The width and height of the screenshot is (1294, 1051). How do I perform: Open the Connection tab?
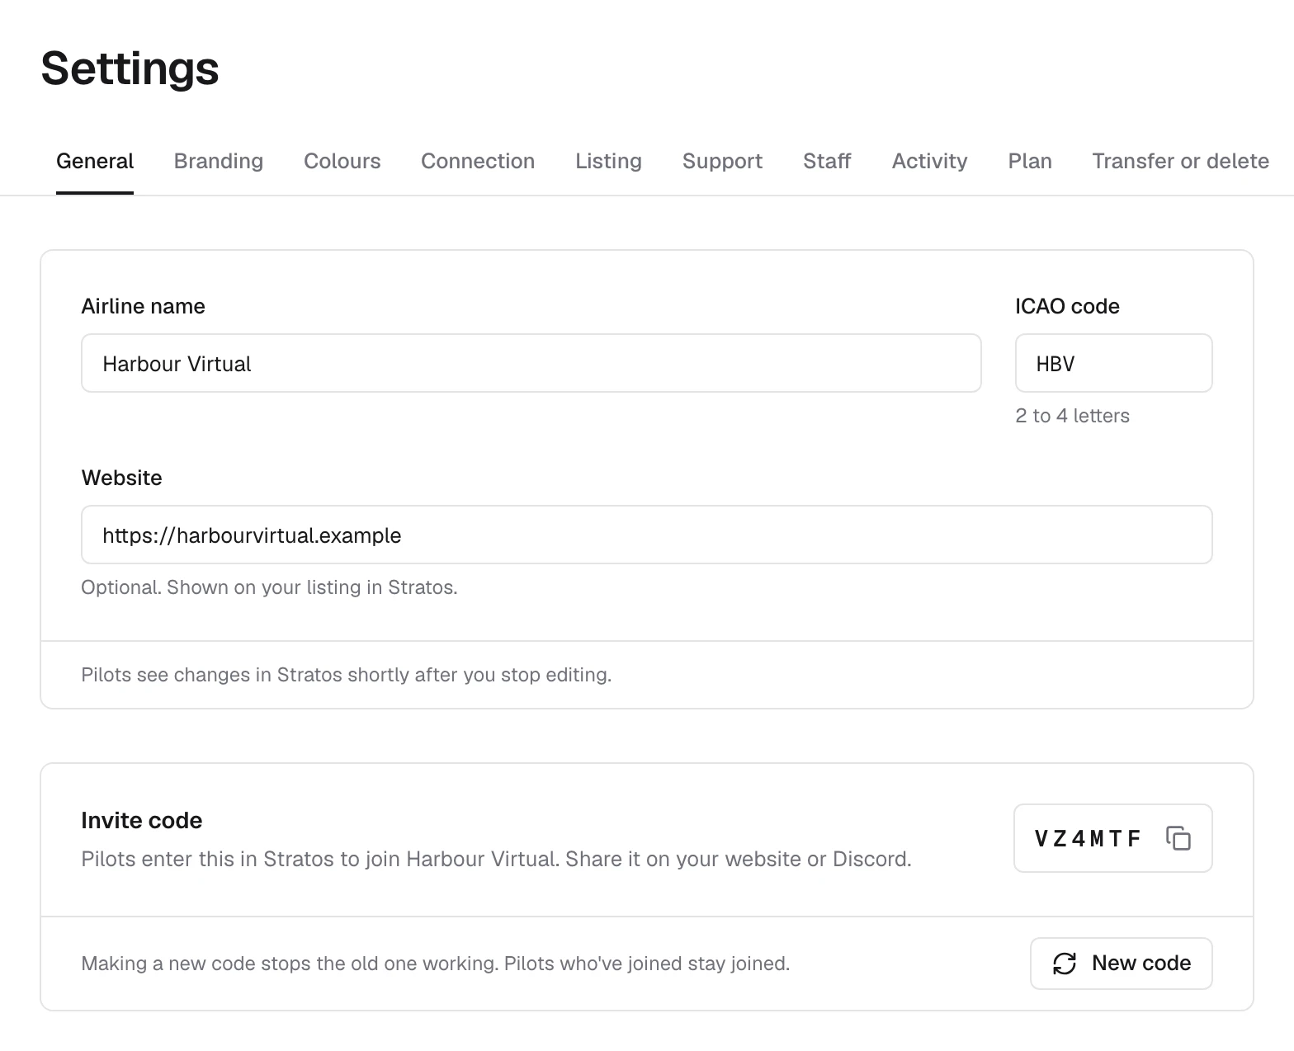coord(478,161)
